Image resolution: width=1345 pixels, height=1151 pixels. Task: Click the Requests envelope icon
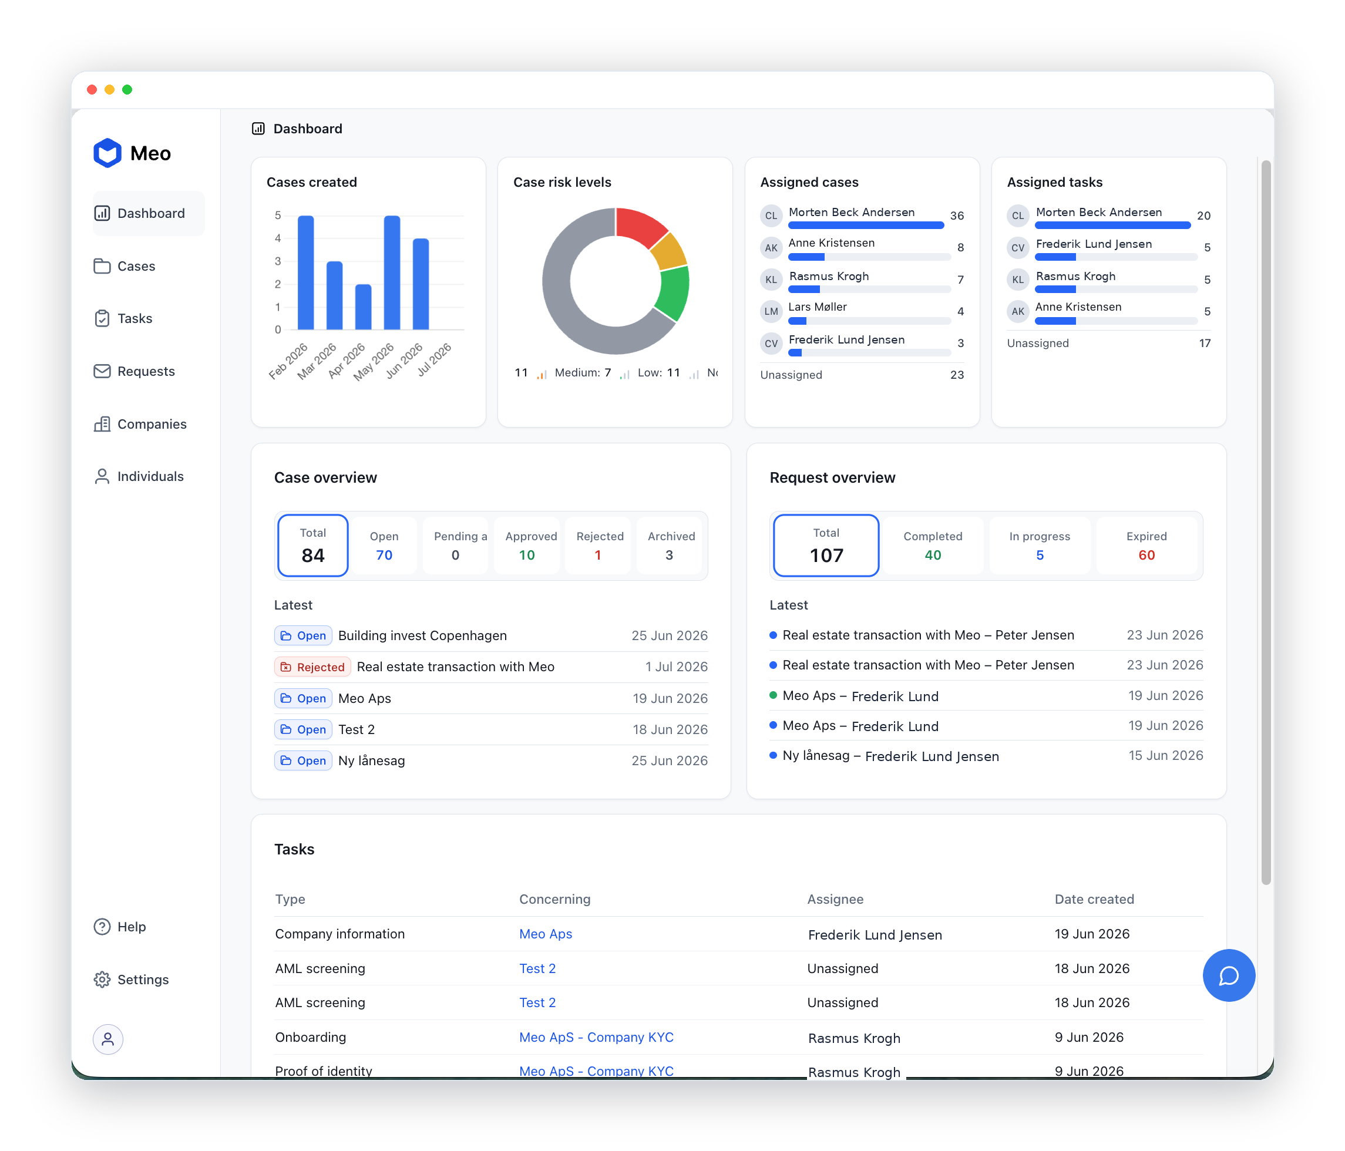pos(102,371)
